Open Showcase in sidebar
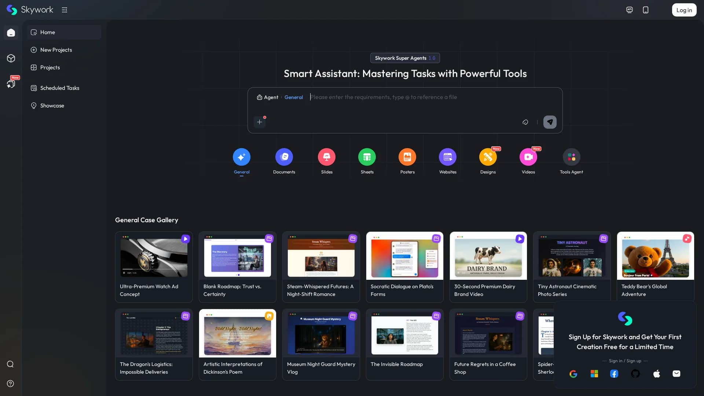 coord(64,106)
